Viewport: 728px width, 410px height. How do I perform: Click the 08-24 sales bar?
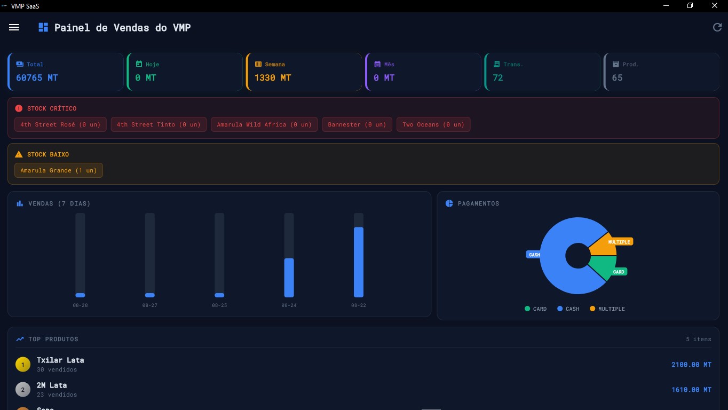(289, 278)
